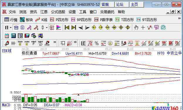Screen dimensions: 183x110
Task: Open the 9T四方形 tool
Action: (147, 20)
